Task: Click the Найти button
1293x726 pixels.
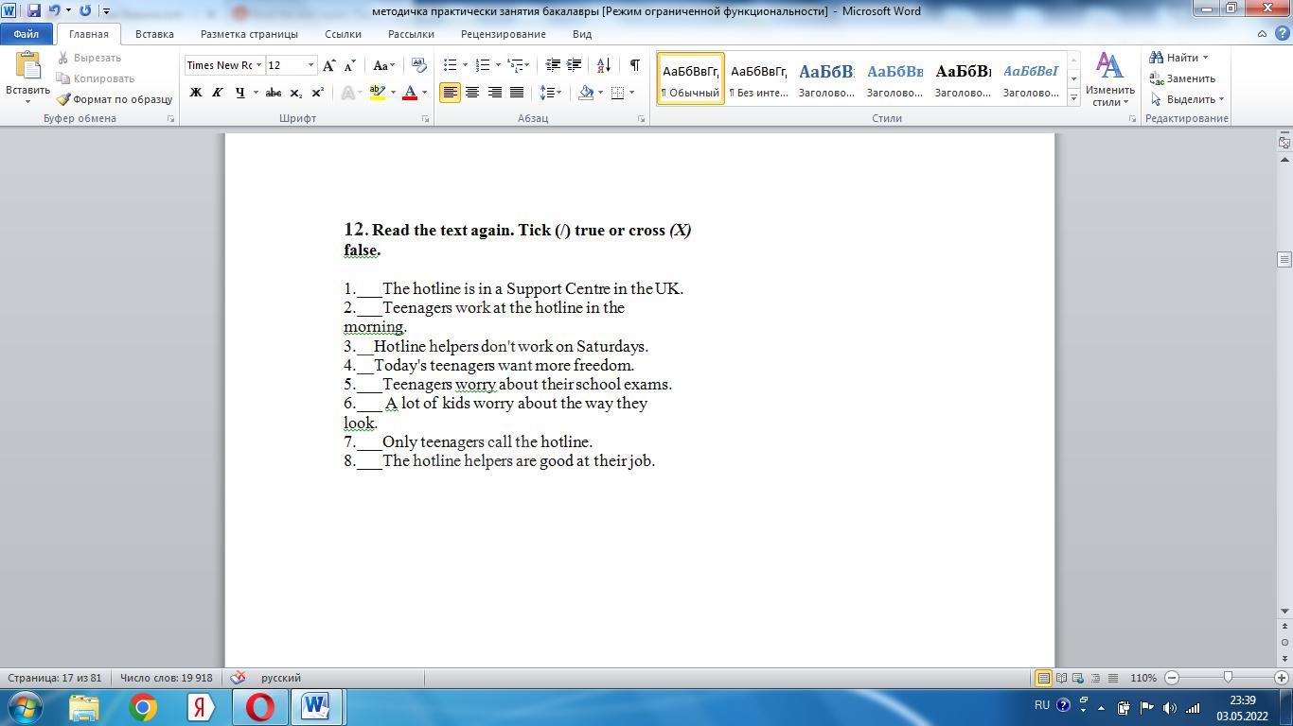Action: point(1178,58)
